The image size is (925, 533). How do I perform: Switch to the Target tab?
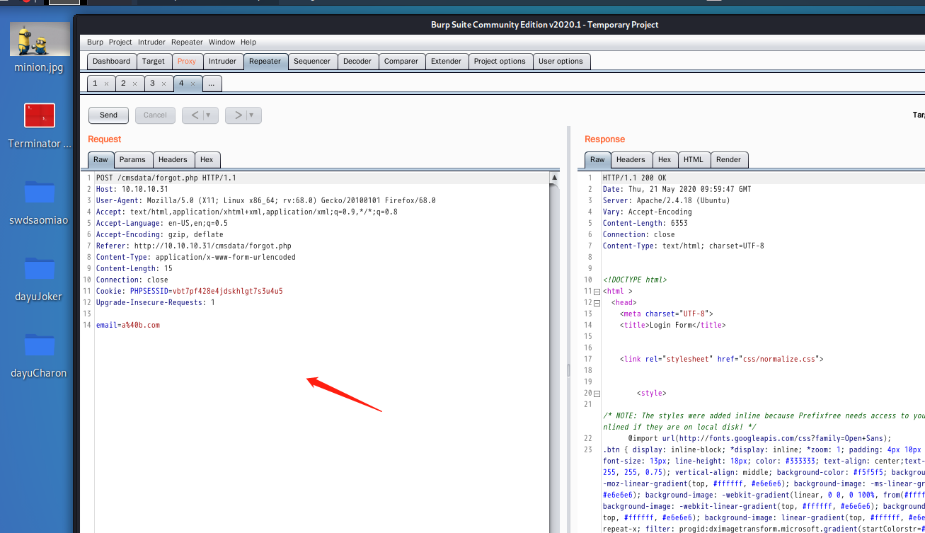tap(153, 61)
